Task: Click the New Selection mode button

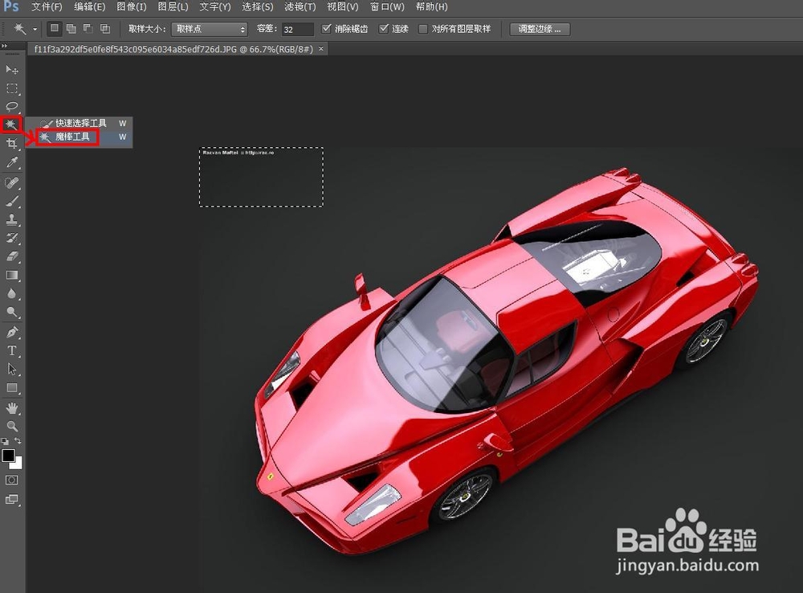Action: [x=54, y=29]
